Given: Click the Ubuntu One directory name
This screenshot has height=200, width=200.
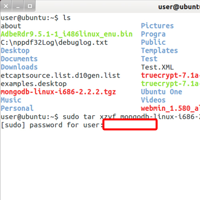Looking at the screenshot, I should (162, 92).
